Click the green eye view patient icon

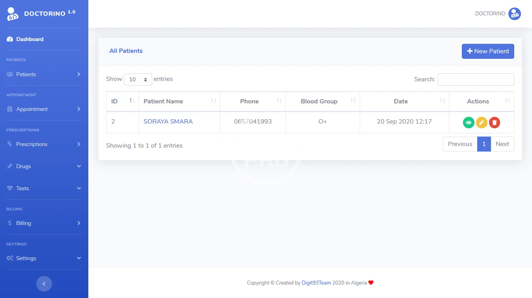[469, 123]
